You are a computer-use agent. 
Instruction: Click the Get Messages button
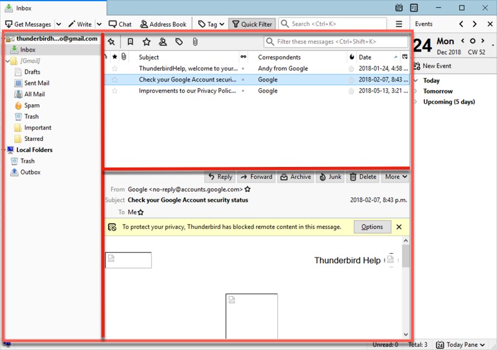coord(28,24)
